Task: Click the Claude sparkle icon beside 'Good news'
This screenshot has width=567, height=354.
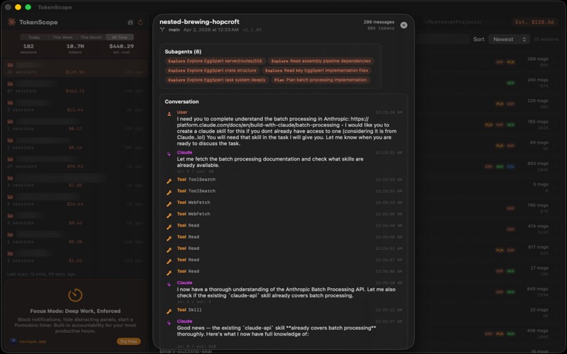Action: 169,323
